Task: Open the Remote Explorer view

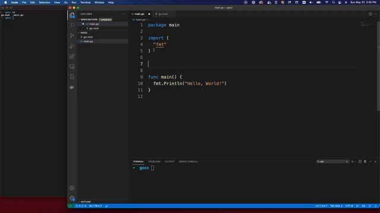Action: pos(72,67)
